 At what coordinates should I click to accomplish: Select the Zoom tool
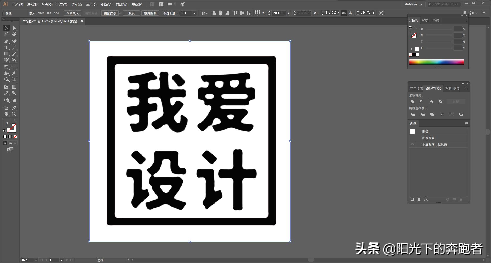click(x=14, y=114)
